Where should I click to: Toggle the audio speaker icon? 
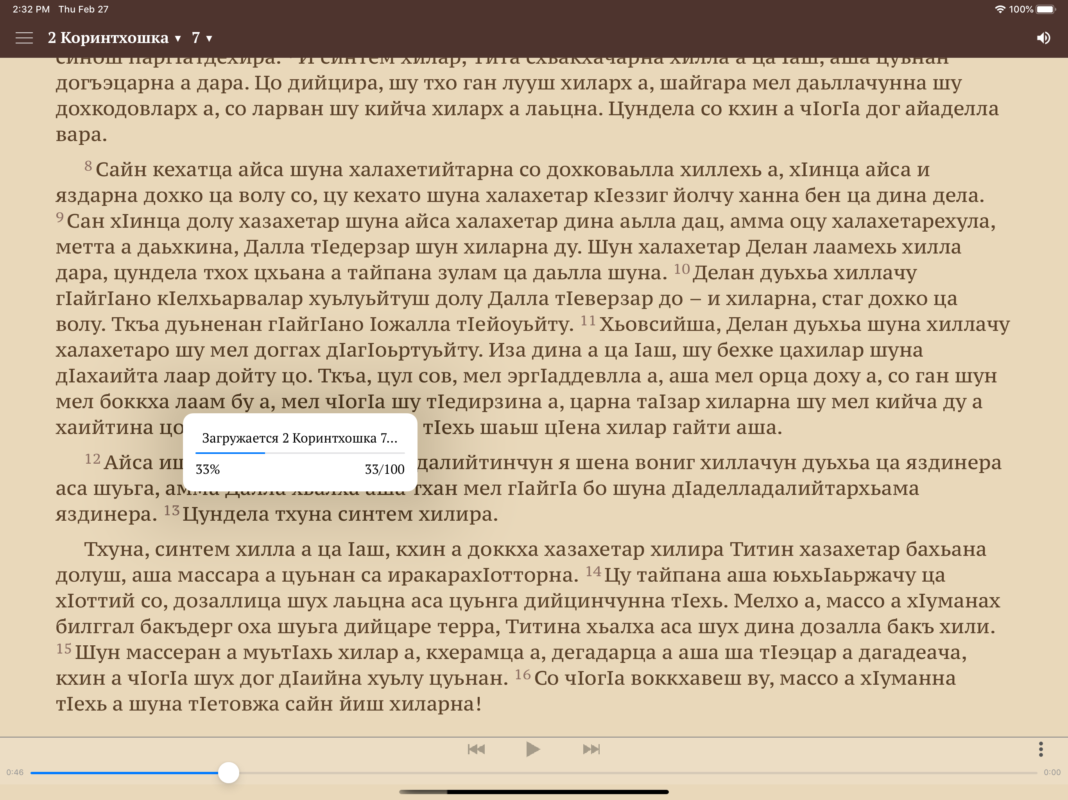[x=1043, y=37]
